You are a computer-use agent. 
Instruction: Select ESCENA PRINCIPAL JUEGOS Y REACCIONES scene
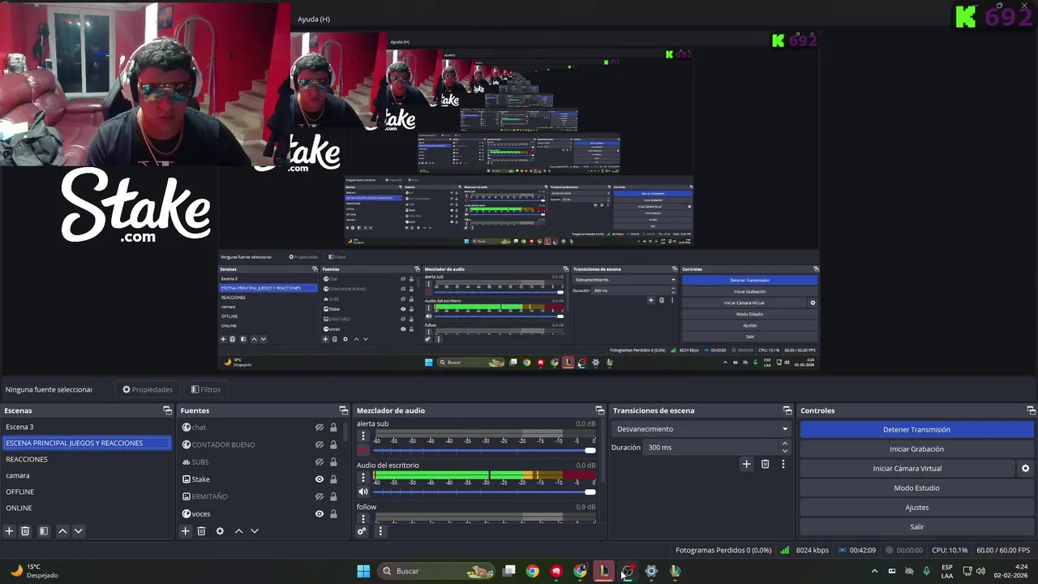pyautogui.click(x=86, y=443)
